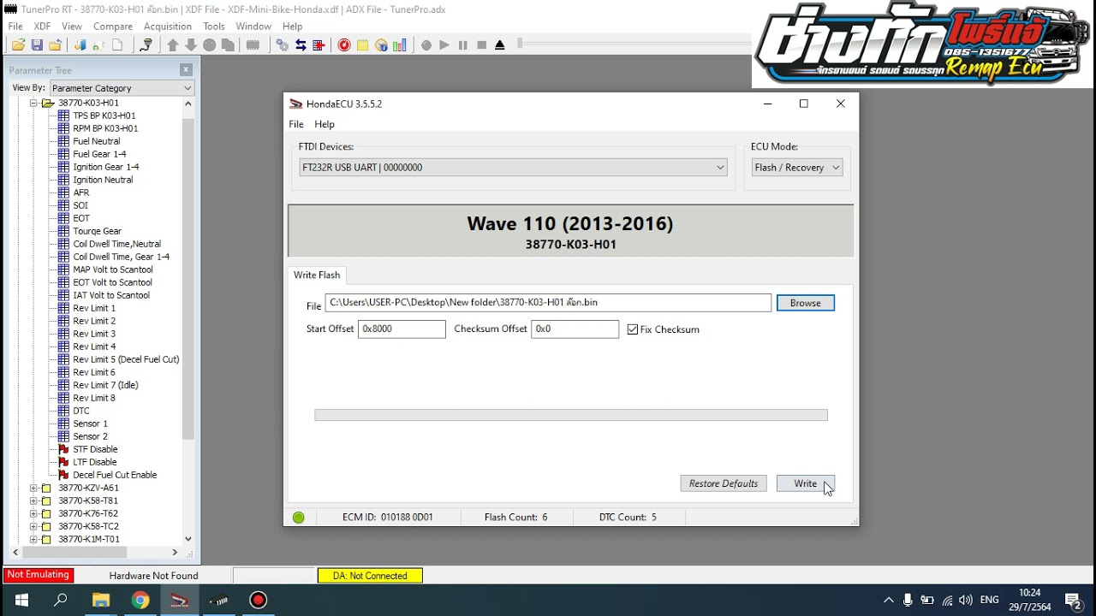Click the screen recorder taskbar icon
Image resolution: width=1096 pixels, height=616 pixels.
tap(259, 600)
